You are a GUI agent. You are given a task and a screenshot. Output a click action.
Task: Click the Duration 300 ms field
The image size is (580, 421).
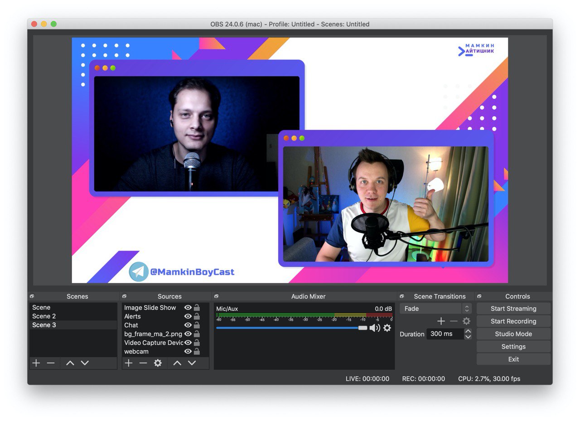click(x=445, y=334)
